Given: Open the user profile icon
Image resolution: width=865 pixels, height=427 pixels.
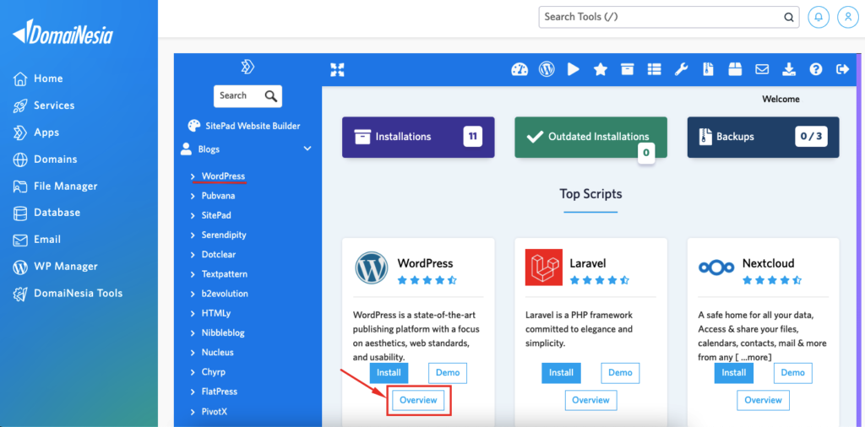Looking at the screenshot, I should click(848, 17).
